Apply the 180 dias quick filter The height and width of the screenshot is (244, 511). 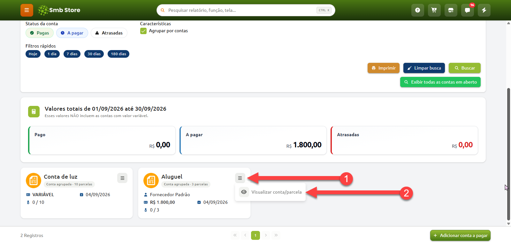pos(118,54)
